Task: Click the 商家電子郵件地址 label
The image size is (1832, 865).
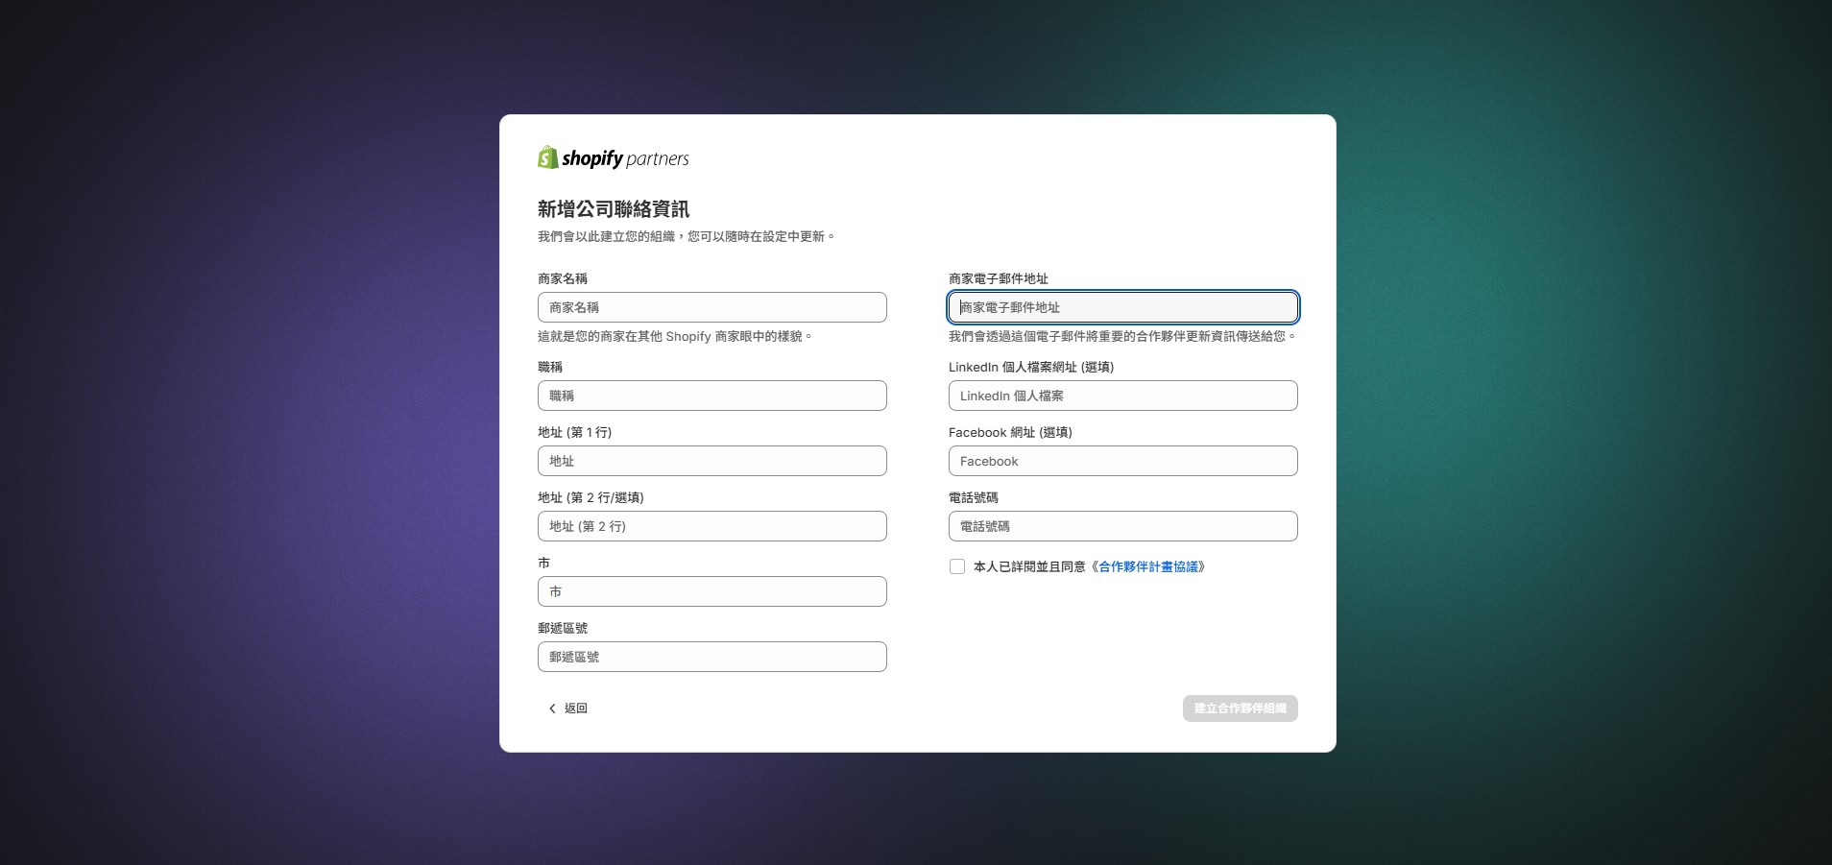Action: click(999, 278)
